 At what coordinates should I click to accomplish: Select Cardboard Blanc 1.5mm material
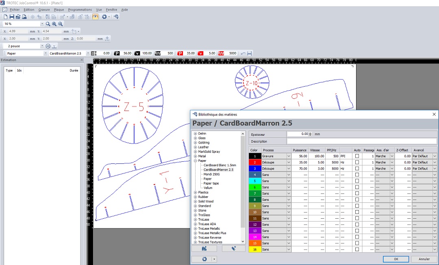click(220, 165)
